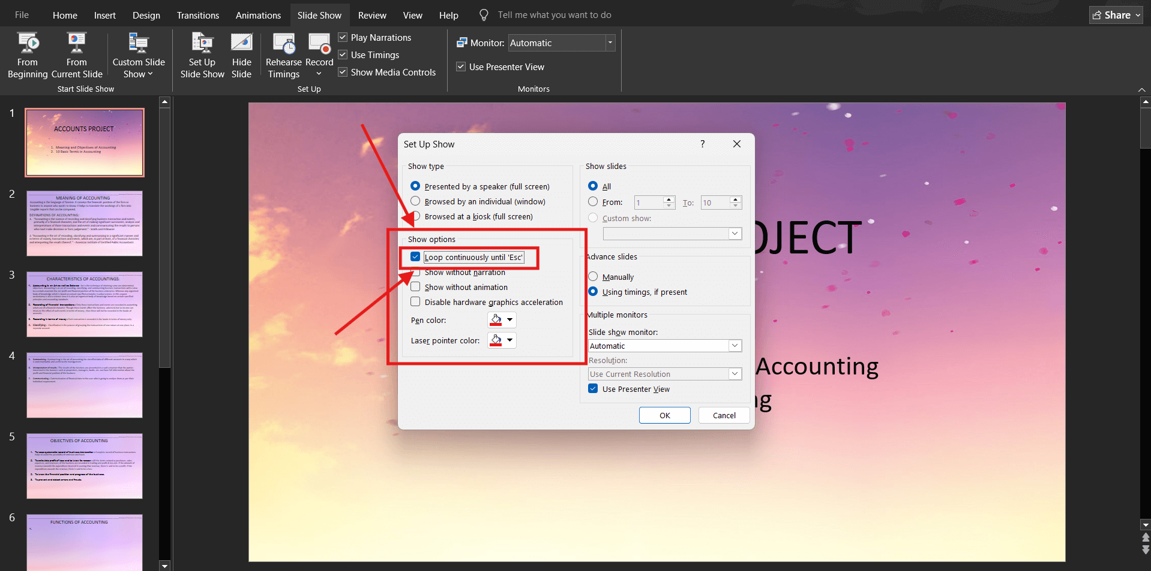Select From slides radio button
The width and height of the screenshot is (1151, 571).
593,202
